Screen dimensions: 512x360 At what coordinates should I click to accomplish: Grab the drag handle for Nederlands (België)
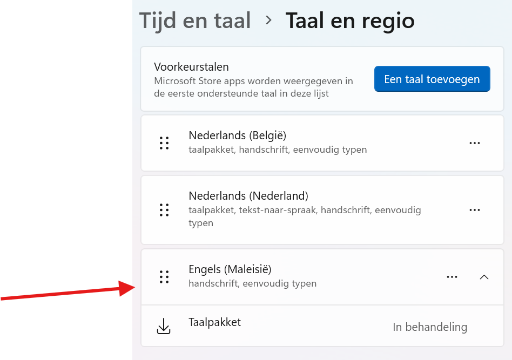pos(164,143)
